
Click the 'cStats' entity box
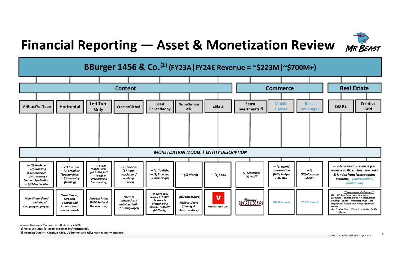click(x=218, y=106)
